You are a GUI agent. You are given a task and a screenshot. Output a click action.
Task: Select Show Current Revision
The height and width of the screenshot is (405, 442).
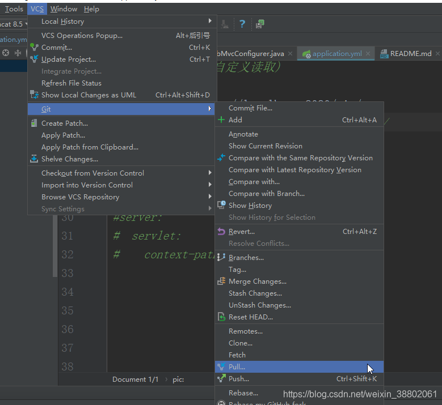click(x=299, y=146)
